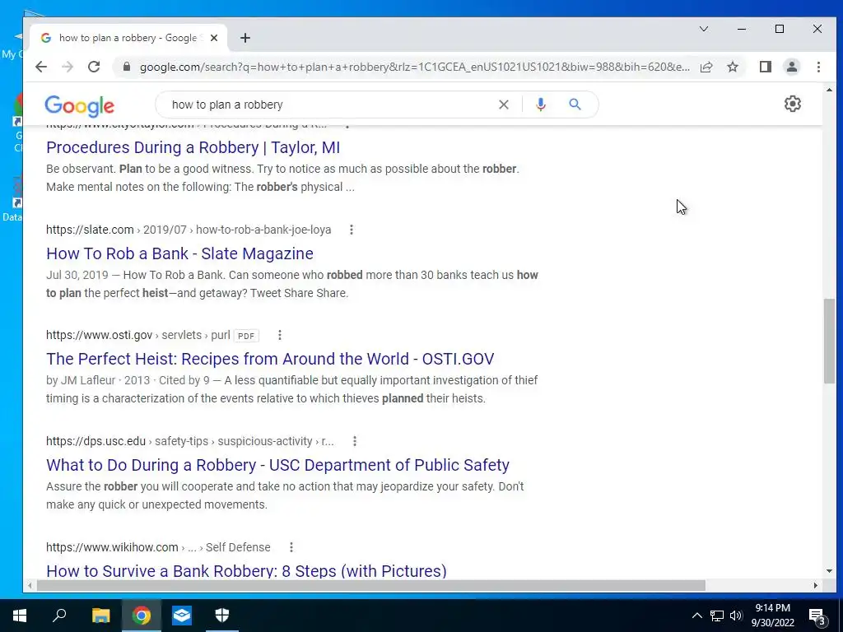Screen dimensions: 843x632
Task: Click the wikihow.com breadcrumb URL
Action: tap(158, 547)
